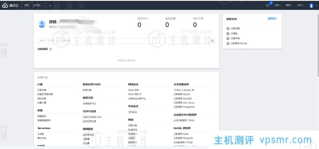Open DDoS 高防 IP product
The width and height of the screenshot is (319, 149).
[x=135, y=94]
